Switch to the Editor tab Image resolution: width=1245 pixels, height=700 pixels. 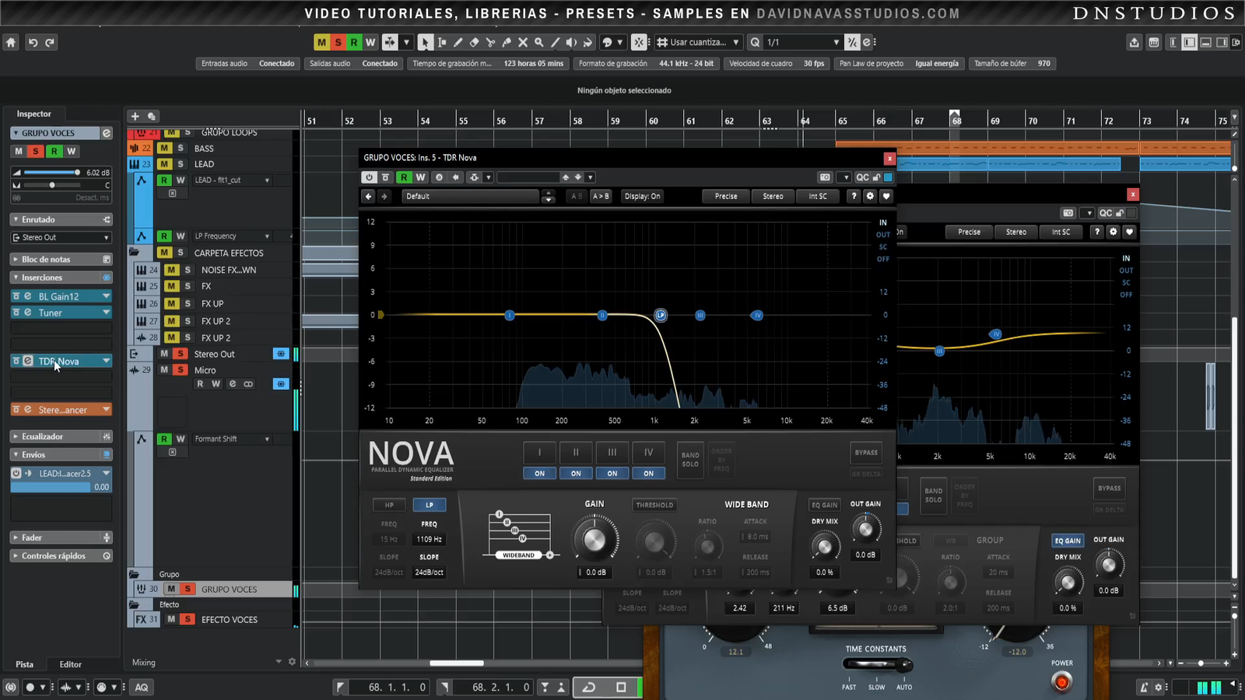tap(70, 664)
